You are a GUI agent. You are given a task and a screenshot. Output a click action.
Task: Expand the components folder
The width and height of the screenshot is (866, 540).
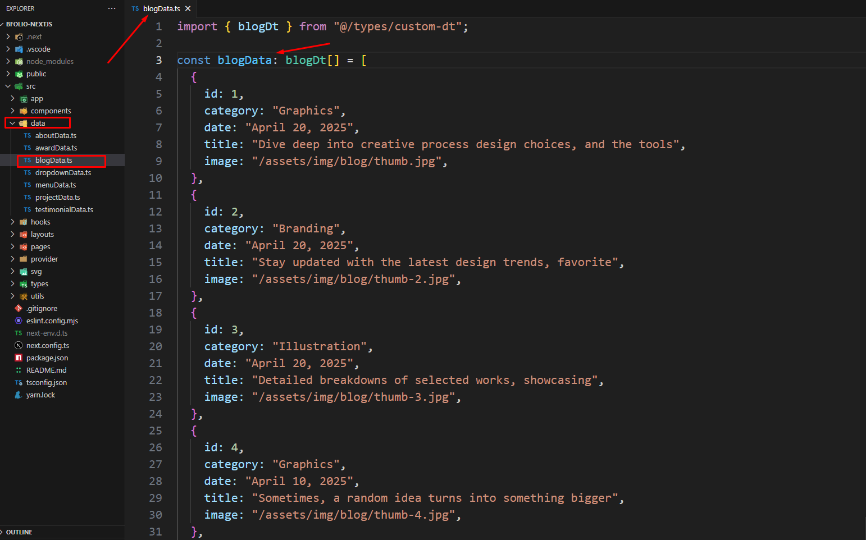(x=12, y=111)
